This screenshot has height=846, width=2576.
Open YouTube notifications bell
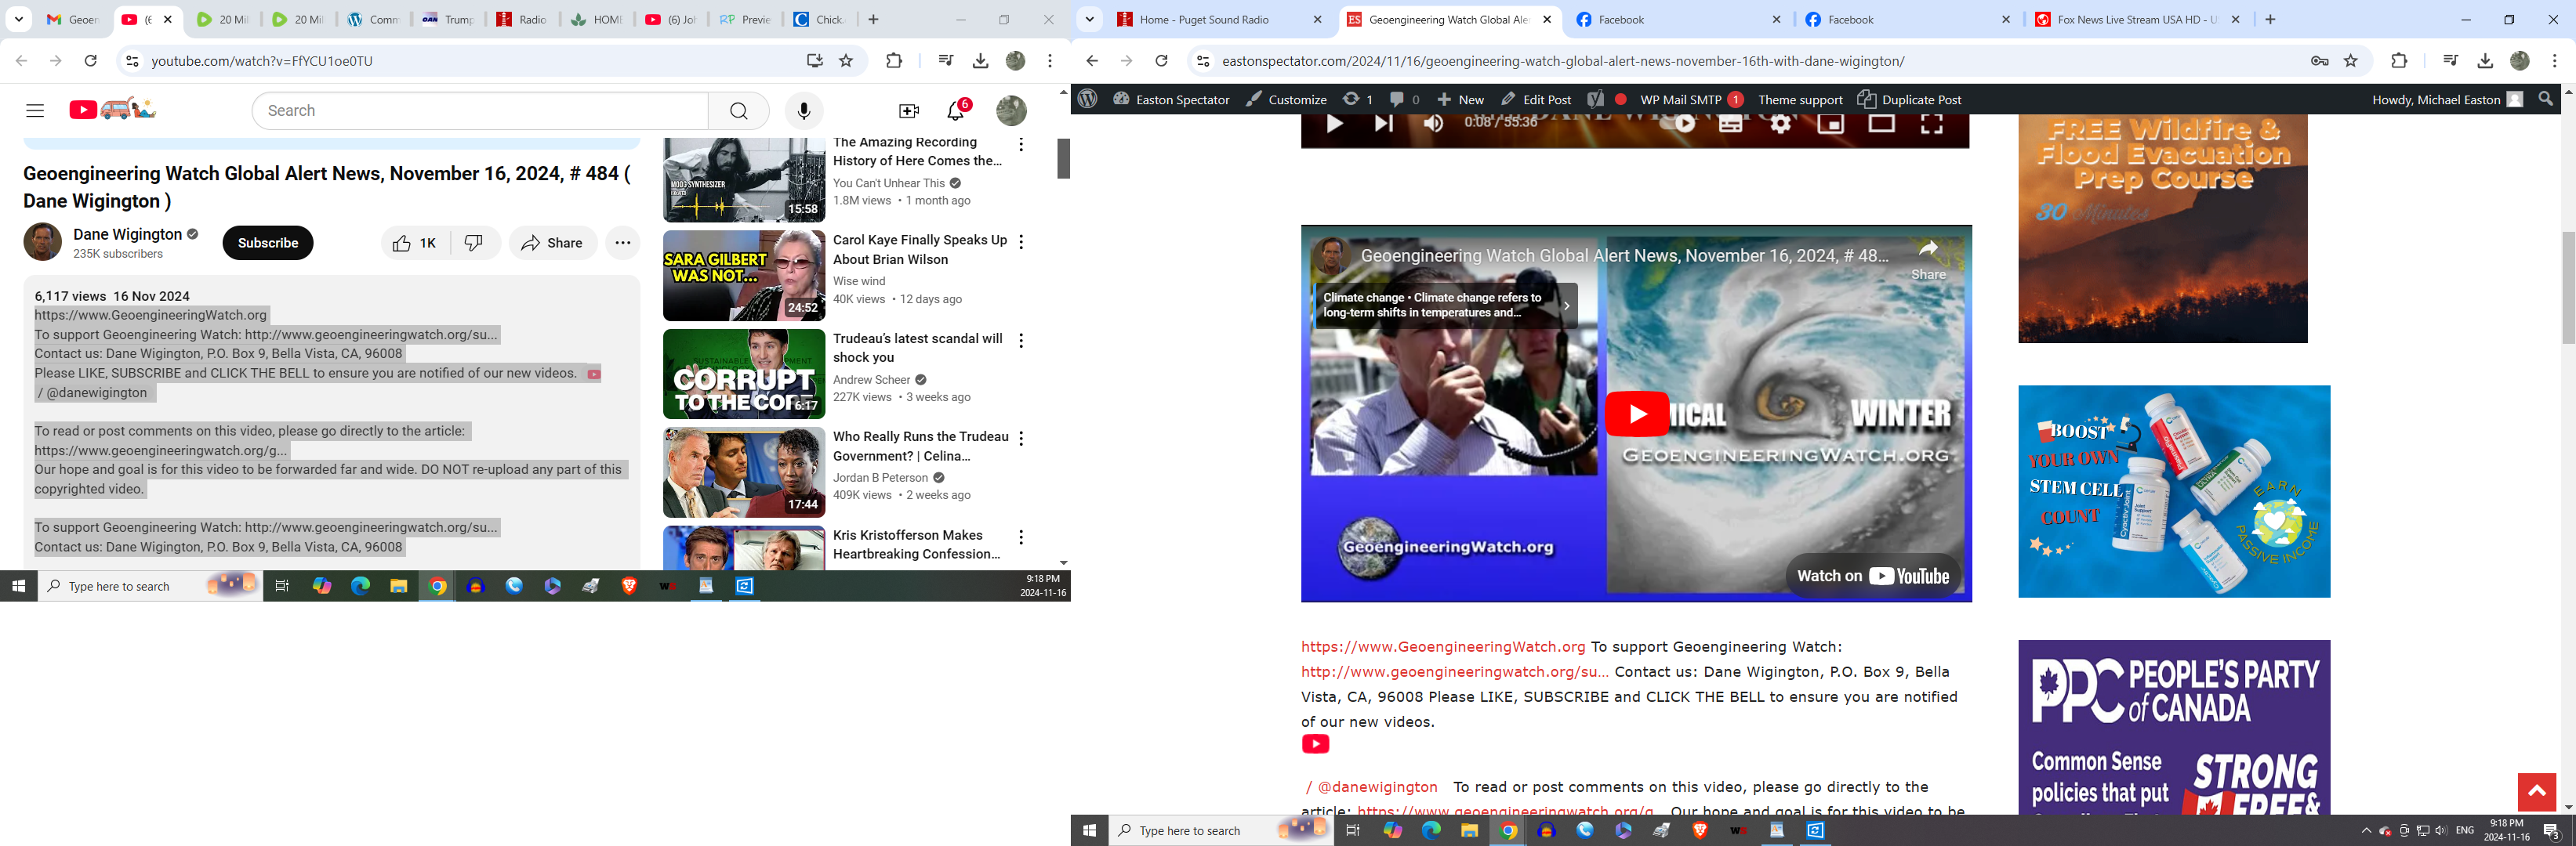[955, 111]
